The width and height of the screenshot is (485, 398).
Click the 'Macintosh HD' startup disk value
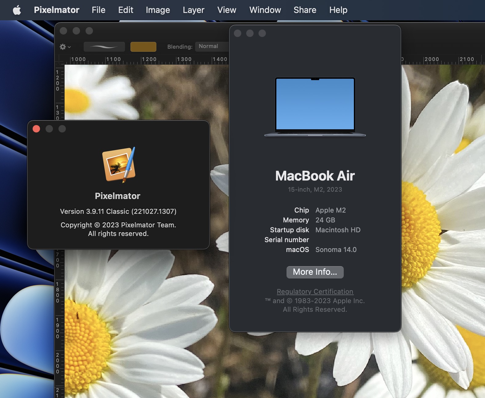(x=338, y=230)
